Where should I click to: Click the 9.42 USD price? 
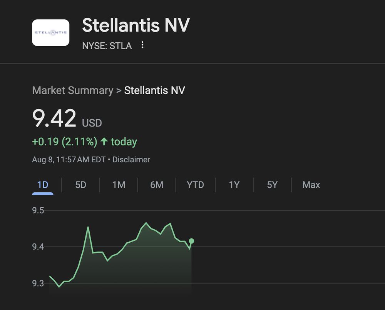coord(67,118)
